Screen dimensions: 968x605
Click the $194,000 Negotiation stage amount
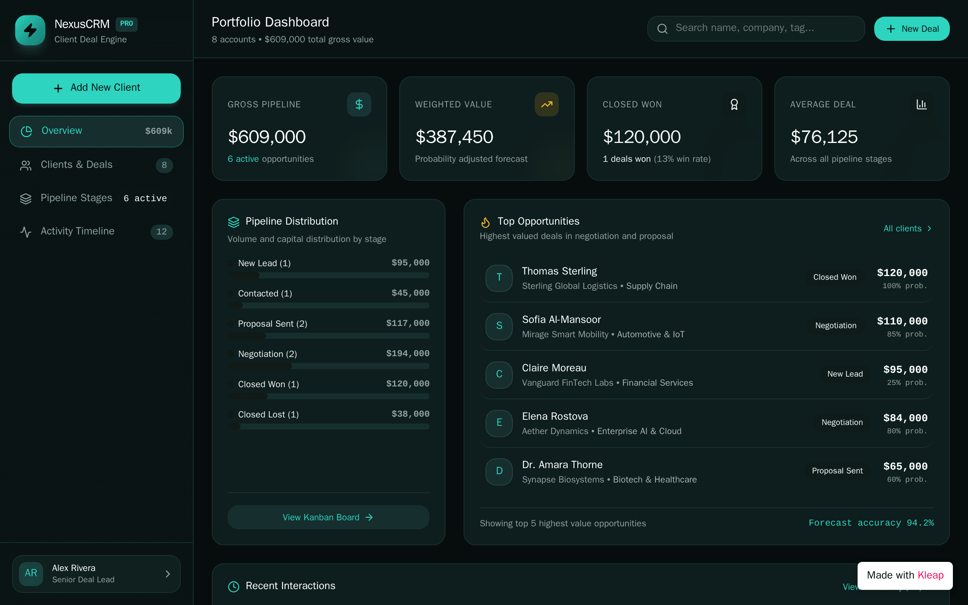click(408, 354)
